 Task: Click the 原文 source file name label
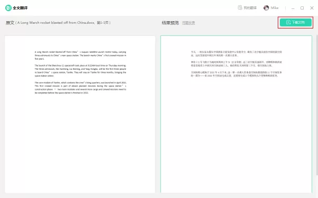(58, 23)
